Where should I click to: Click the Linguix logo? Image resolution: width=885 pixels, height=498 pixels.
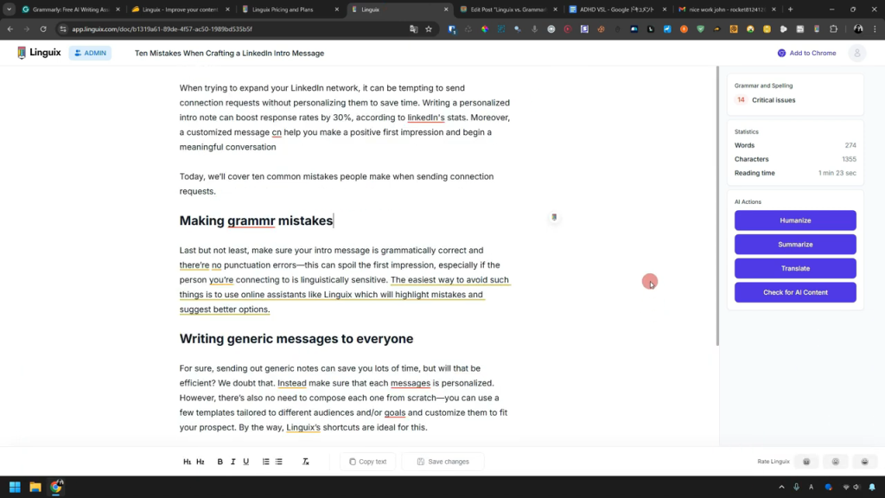point(38,53)
